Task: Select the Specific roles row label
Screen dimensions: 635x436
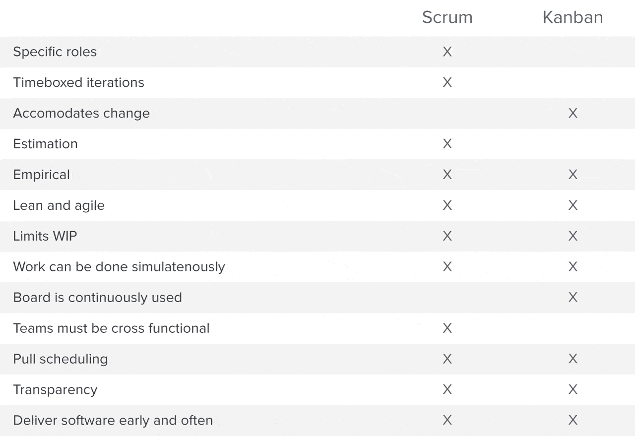Action: click(x=55, y=52)
